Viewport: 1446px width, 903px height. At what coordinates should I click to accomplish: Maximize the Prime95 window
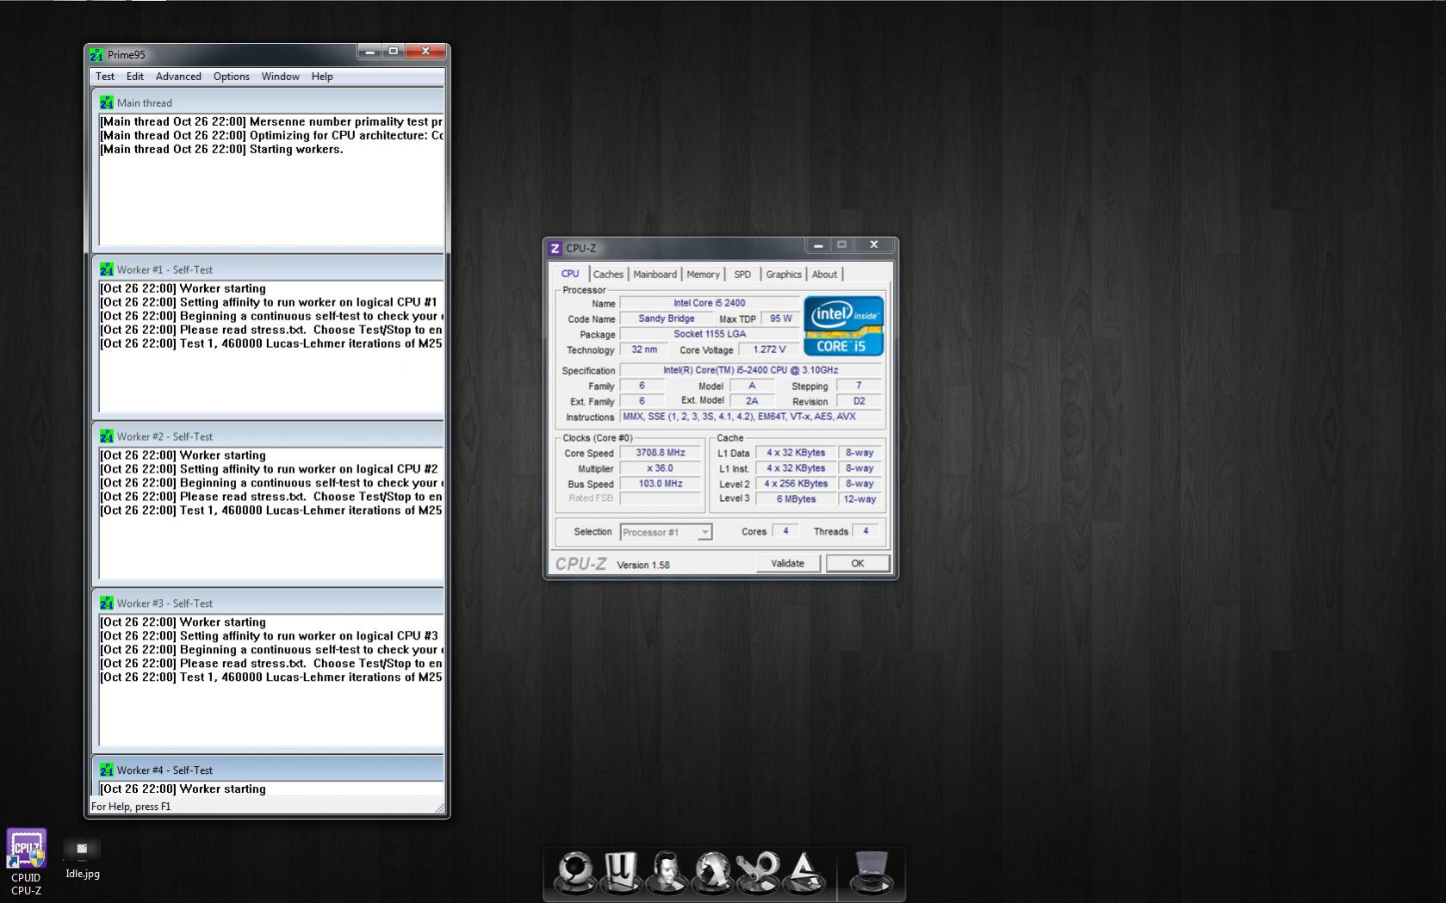394,52
